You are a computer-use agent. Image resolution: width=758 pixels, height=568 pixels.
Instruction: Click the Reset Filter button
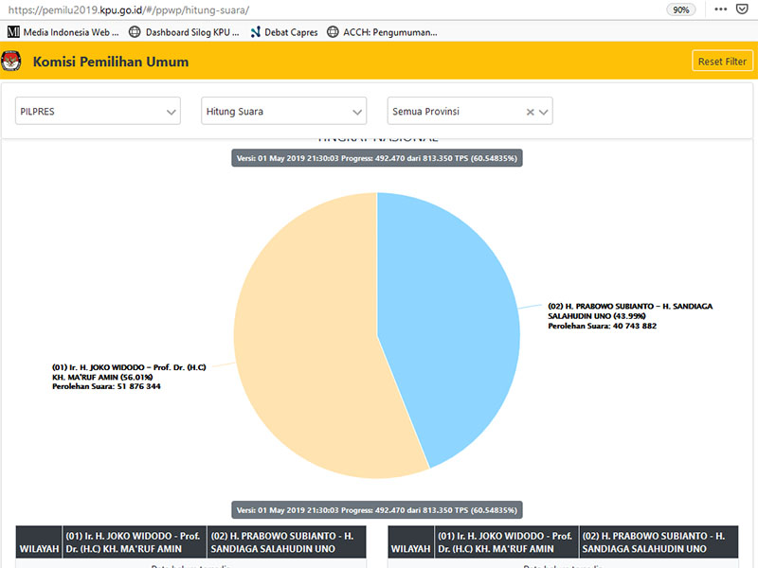coord(722,62)
